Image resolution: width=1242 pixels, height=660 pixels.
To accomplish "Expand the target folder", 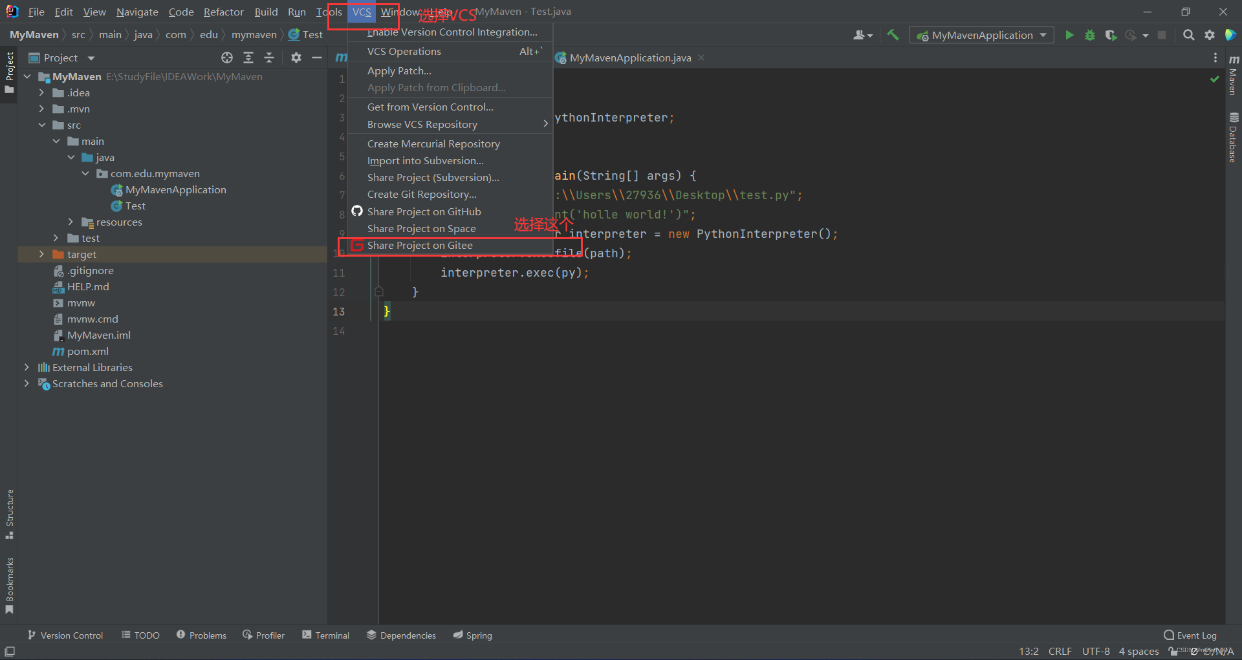I will coord(41,254).
